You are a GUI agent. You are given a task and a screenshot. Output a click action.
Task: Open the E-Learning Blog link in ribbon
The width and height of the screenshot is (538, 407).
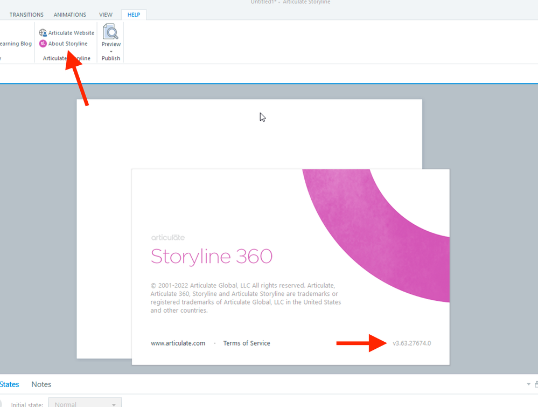tap(16, 44)
